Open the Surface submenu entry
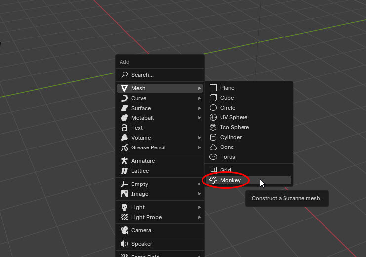The image size is (366, 257). (160, 108)
